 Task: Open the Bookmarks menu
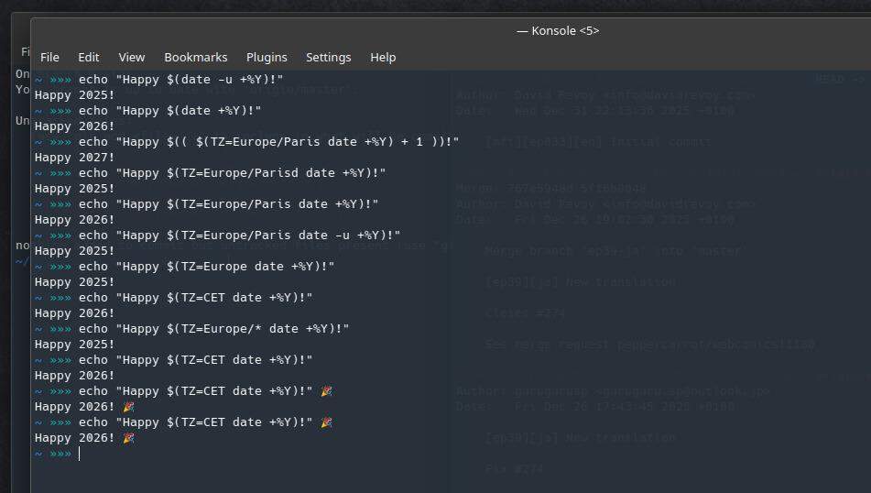coord(196,57)
